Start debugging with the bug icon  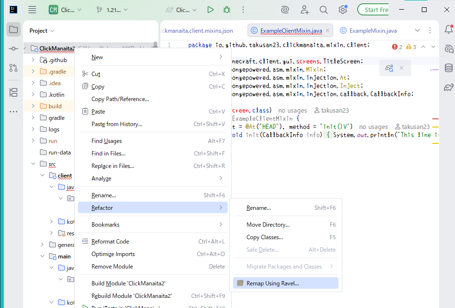[x=227, y=10]
